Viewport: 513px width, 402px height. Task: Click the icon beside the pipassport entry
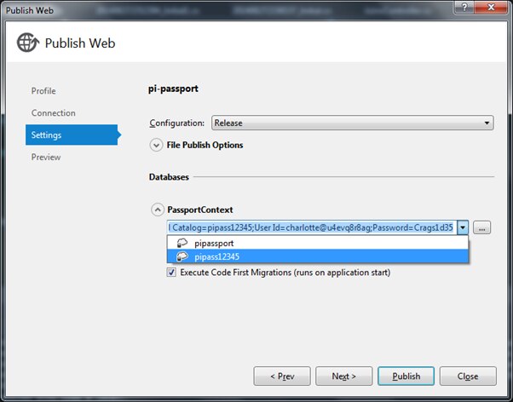181,243
